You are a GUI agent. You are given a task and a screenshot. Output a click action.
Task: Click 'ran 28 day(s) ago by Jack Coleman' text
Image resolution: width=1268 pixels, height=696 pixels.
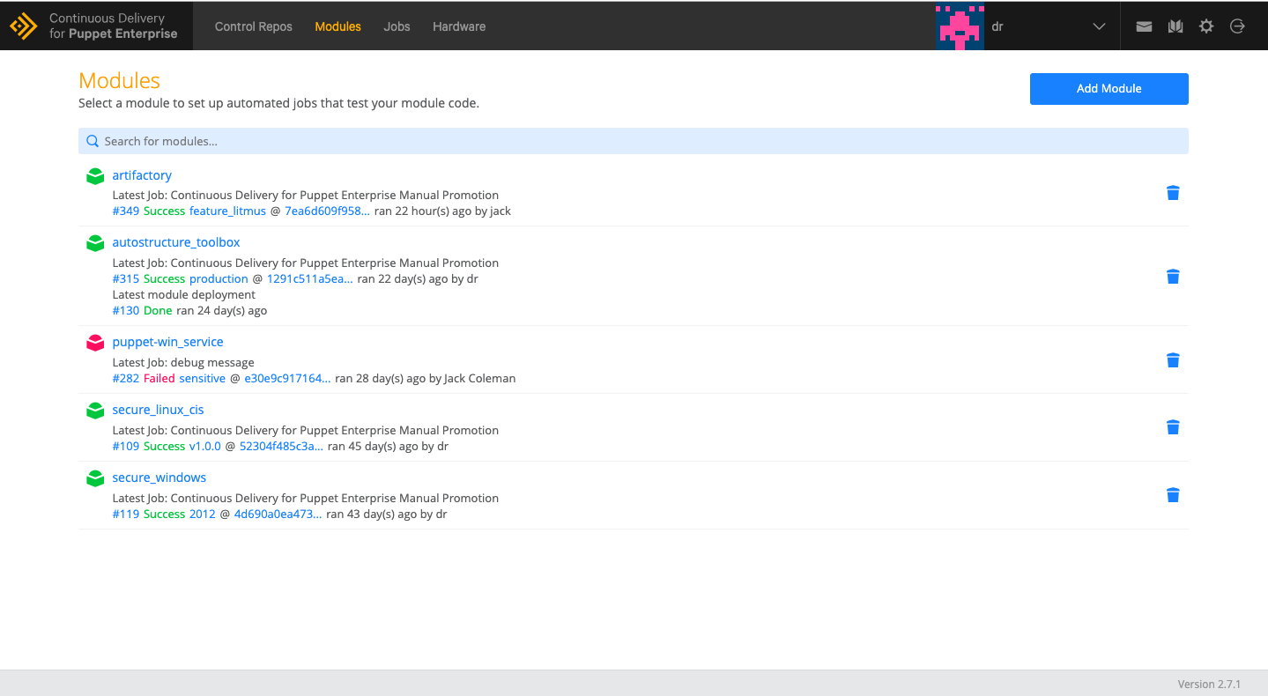coord(426,379)
